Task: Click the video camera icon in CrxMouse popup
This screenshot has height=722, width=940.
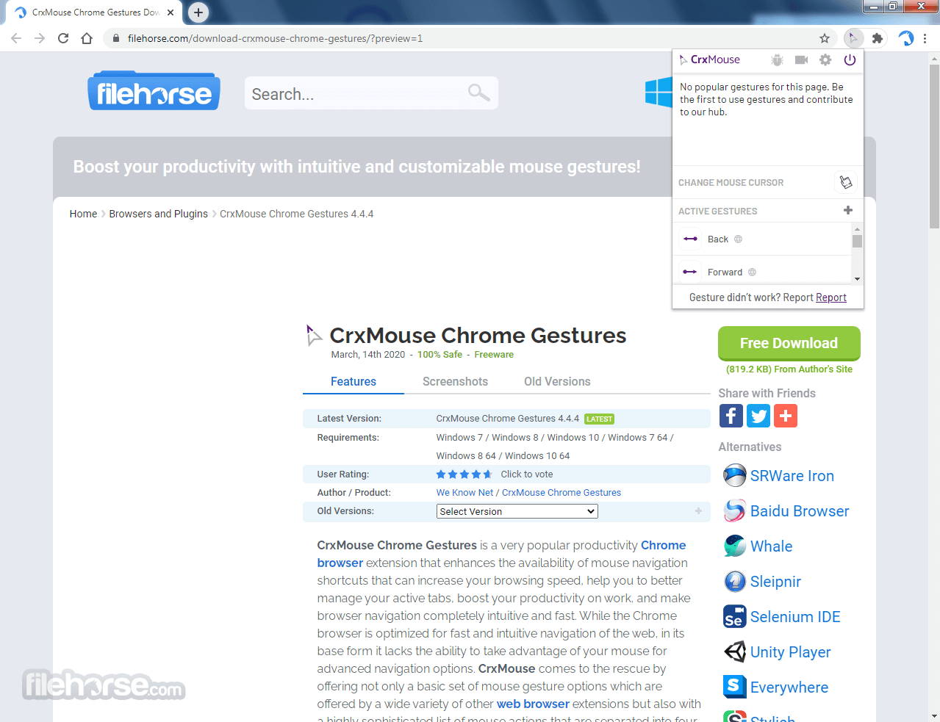Action: pyautogui.click(x=801, y=60)
